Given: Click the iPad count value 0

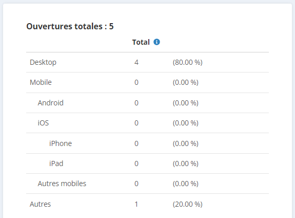Looking at the screenshot, I should coord(136,164).
